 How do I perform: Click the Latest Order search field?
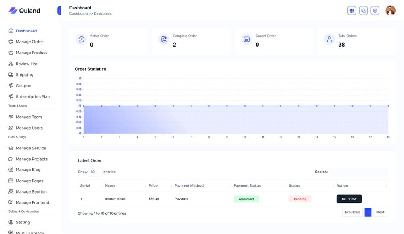pos(358,172)
